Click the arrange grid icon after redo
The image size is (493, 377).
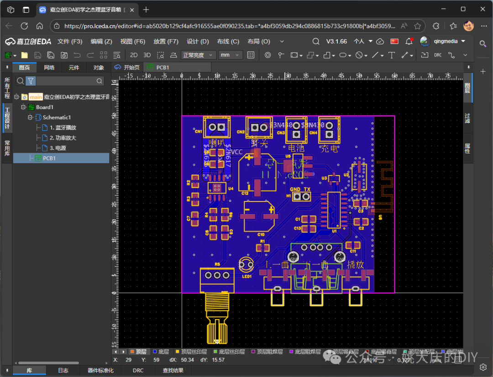click(x=104, y=55)
